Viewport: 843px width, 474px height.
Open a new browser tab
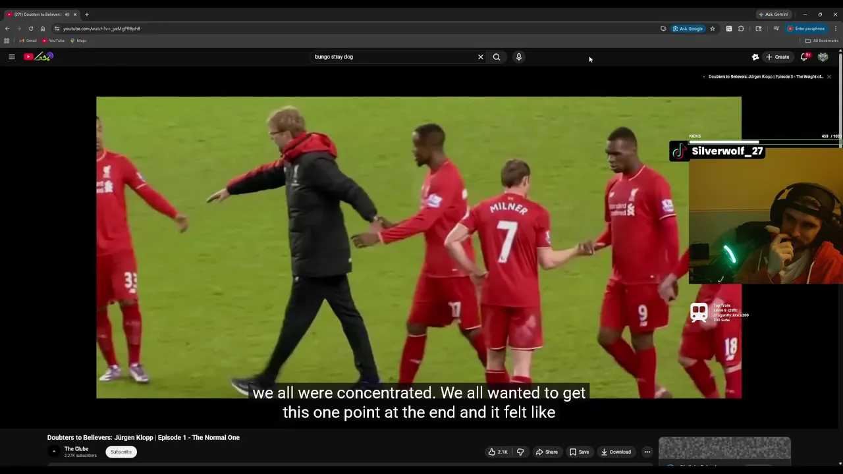tap(86, 14)
